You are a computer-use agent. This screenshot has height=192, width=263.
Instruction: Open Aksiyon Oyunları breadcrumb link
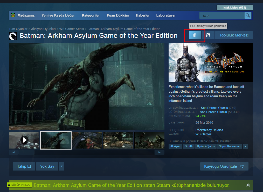click(x=43, y=29)
